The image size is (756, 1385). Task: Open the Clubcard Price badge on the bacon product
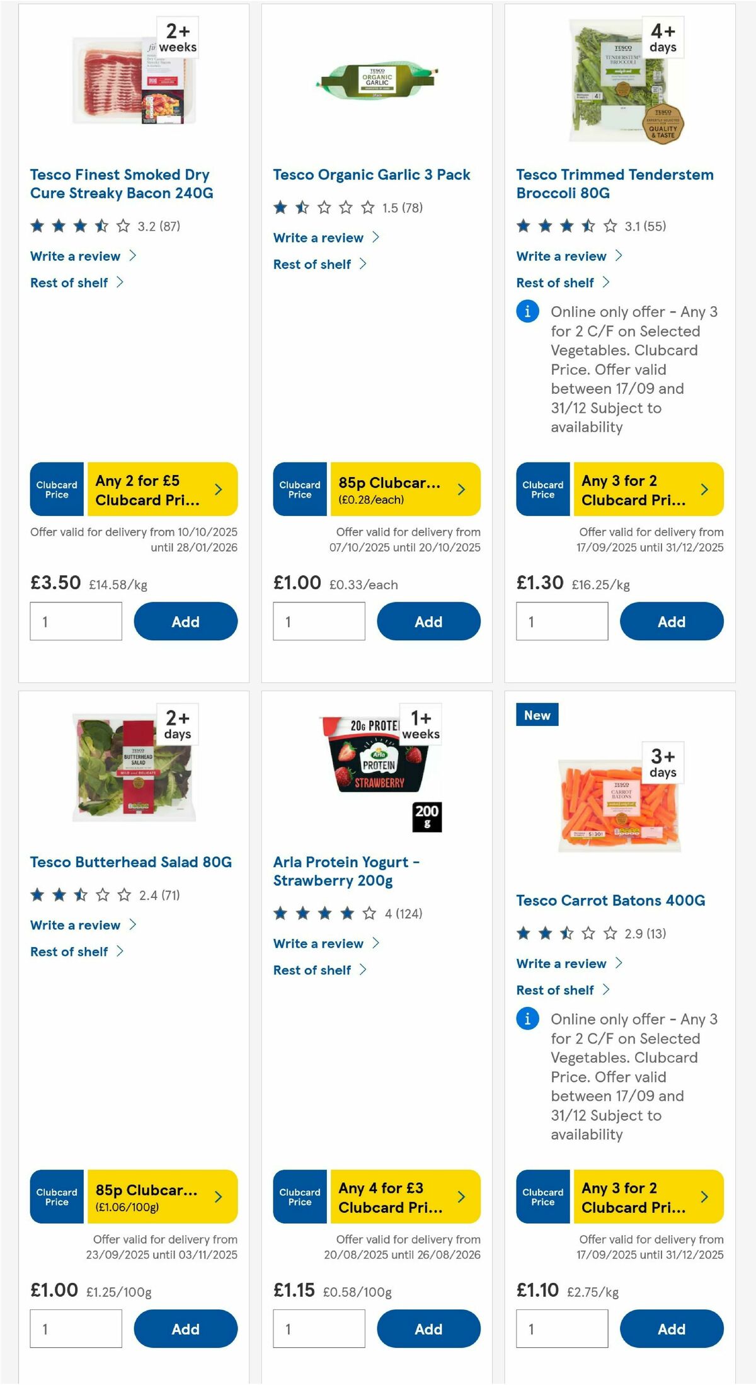(56, 489)
